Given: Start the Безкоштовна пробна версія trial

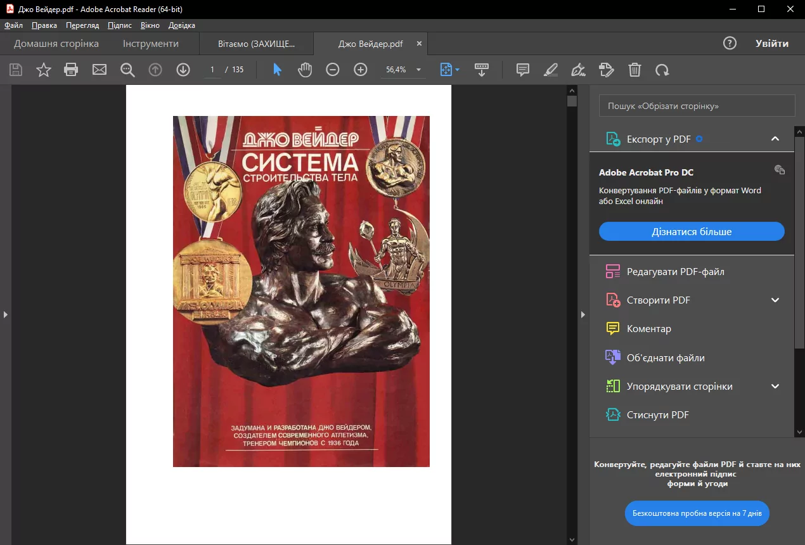Looking at the screenshot, I should pos(697,513).
